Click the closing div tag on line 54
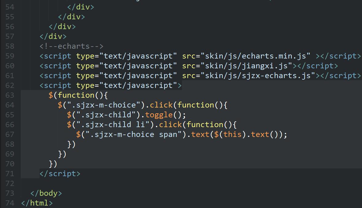The image size is (362, 208). [x=81, y=7]
